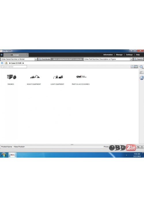Image resolution: width=144 pixels, height=207 pixels.
Task: Open the picklist card sidebar icon
Action: point(141,72)
